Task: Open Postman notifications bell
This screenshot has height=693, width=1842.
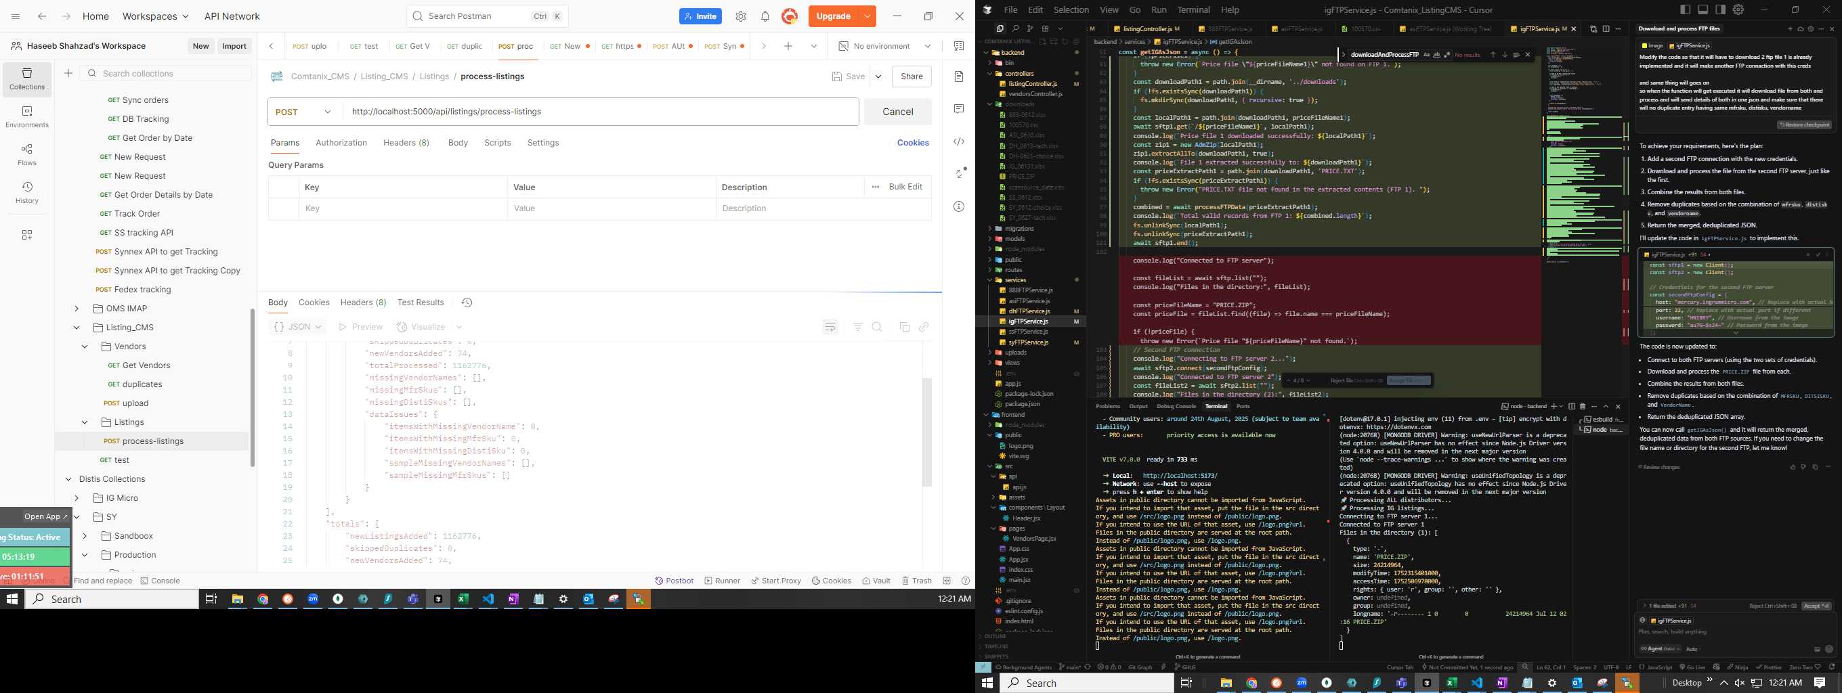Action: [x=765, y=16]
